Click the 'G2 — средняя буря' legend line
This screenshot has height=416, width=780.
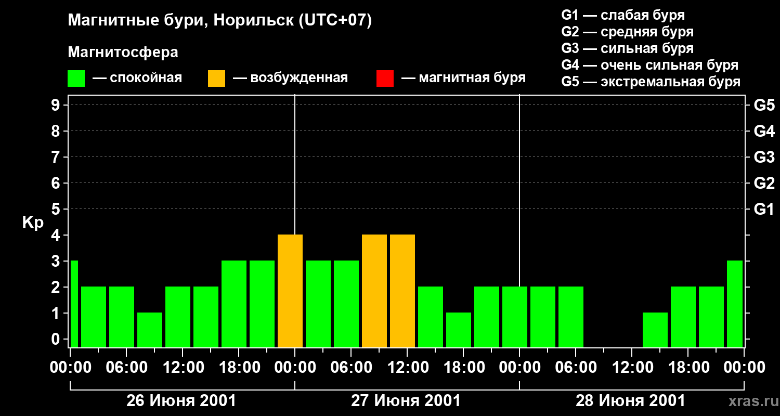click(627, 32)
